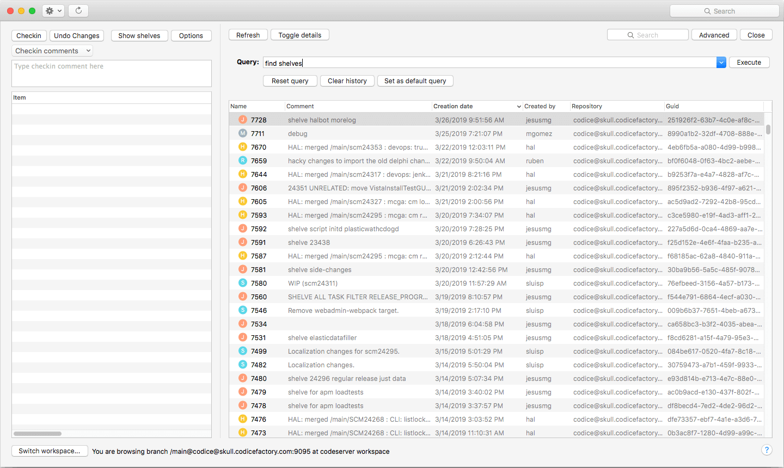Select 'shelve 24296 regular release just data' row

[497, 378]
